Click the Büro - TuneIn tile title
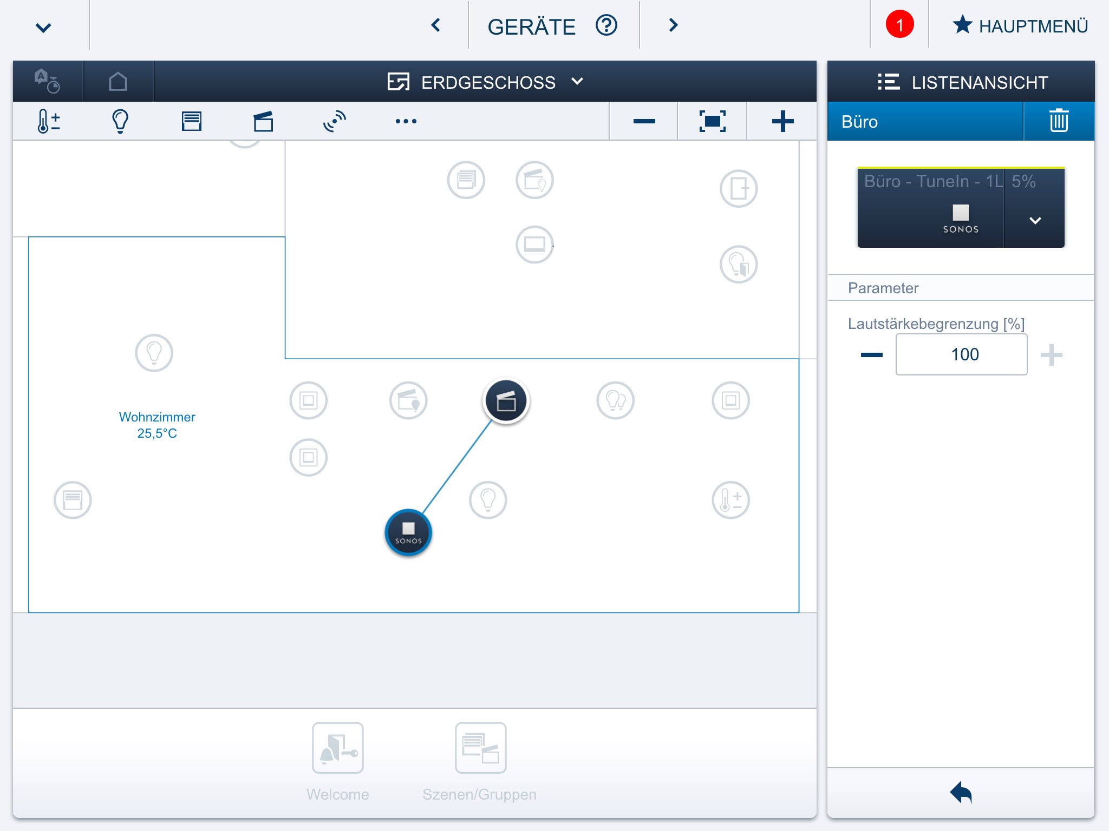 click(934, 181)
